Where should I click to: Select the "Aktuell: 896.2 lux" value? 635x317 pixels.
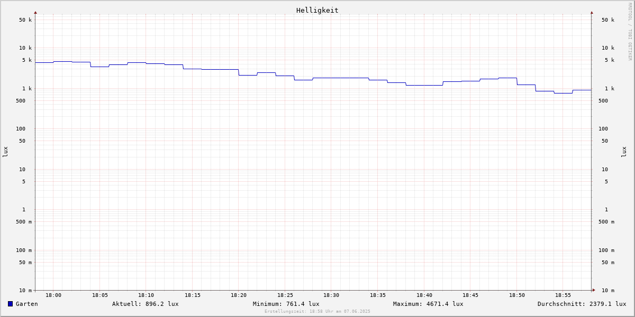tap(146, 304)
